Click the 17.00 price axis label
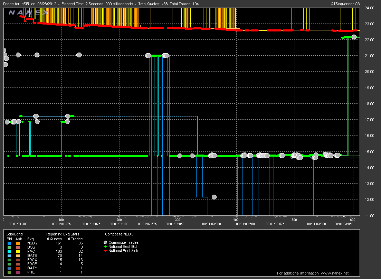 [x=370, y=120]
